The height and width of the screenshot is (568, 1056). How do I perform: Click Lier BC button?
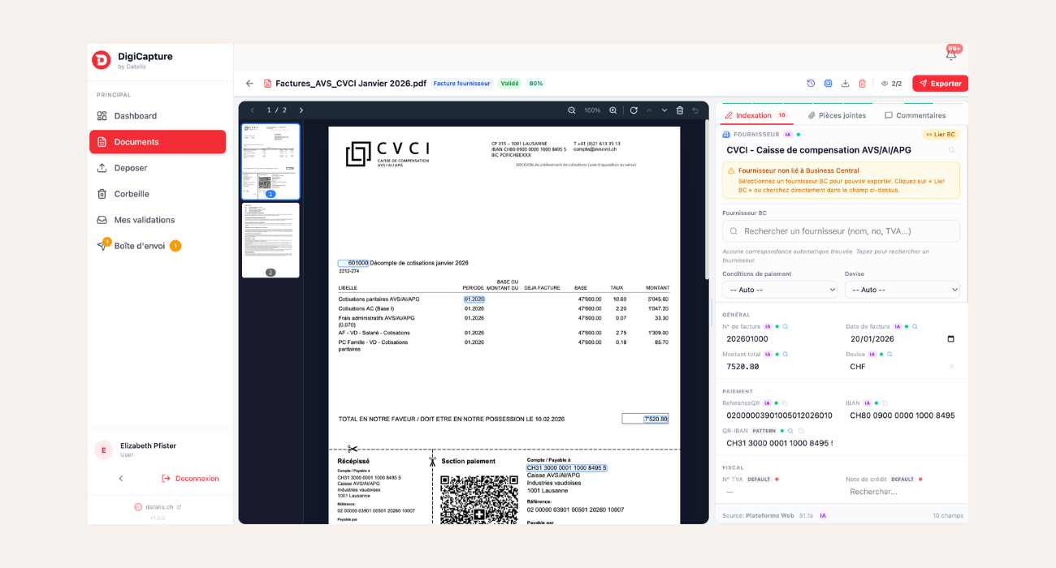click(x=941, y=135)
